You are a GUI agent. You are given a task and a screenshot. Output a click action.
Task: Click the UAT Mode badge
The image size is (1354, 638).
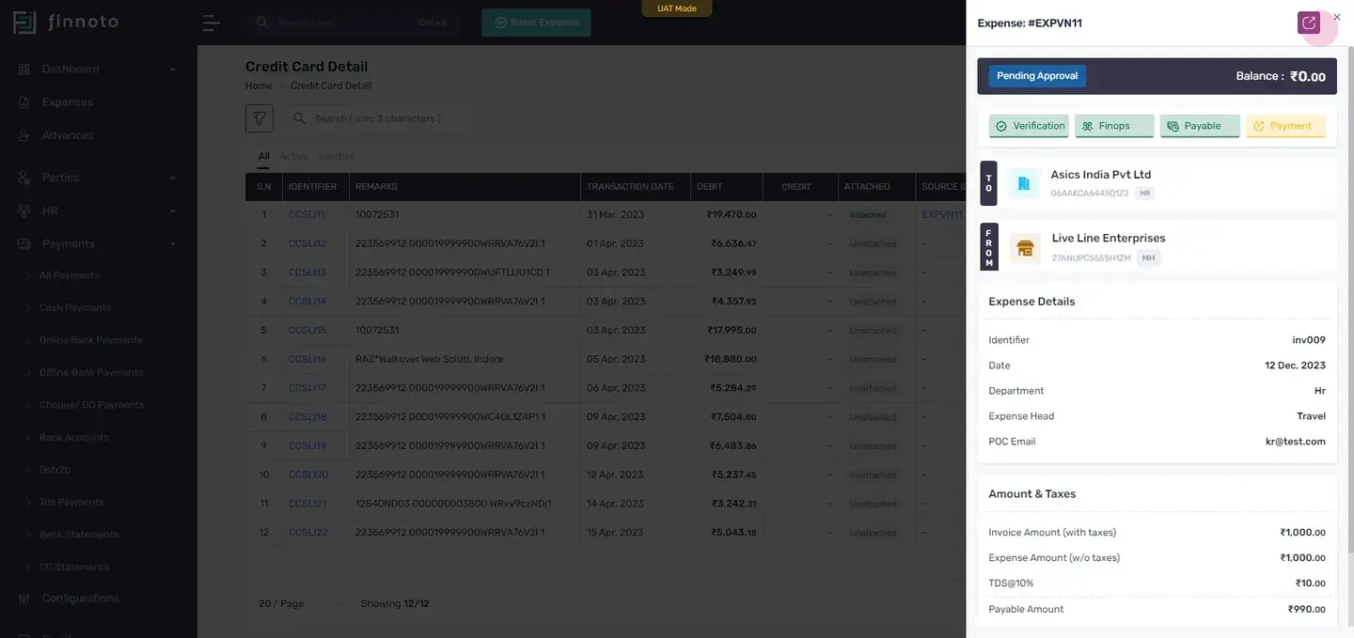[x=677, y=8]
